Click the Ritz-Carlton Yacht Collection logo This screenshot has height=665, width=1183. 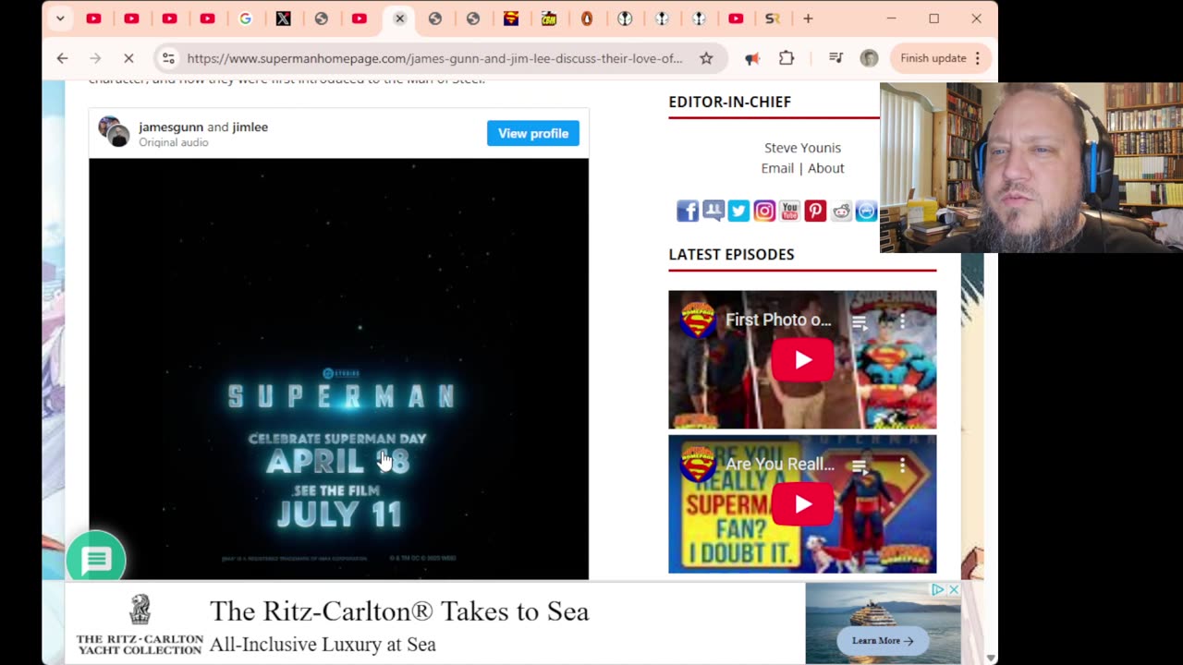[140, 624]
